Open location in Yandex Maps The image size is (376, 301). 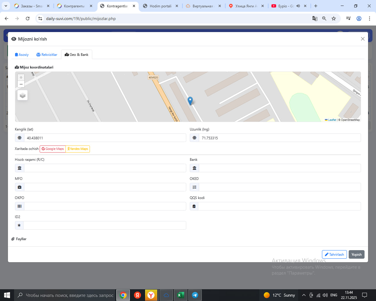click(x=78, y=149)
